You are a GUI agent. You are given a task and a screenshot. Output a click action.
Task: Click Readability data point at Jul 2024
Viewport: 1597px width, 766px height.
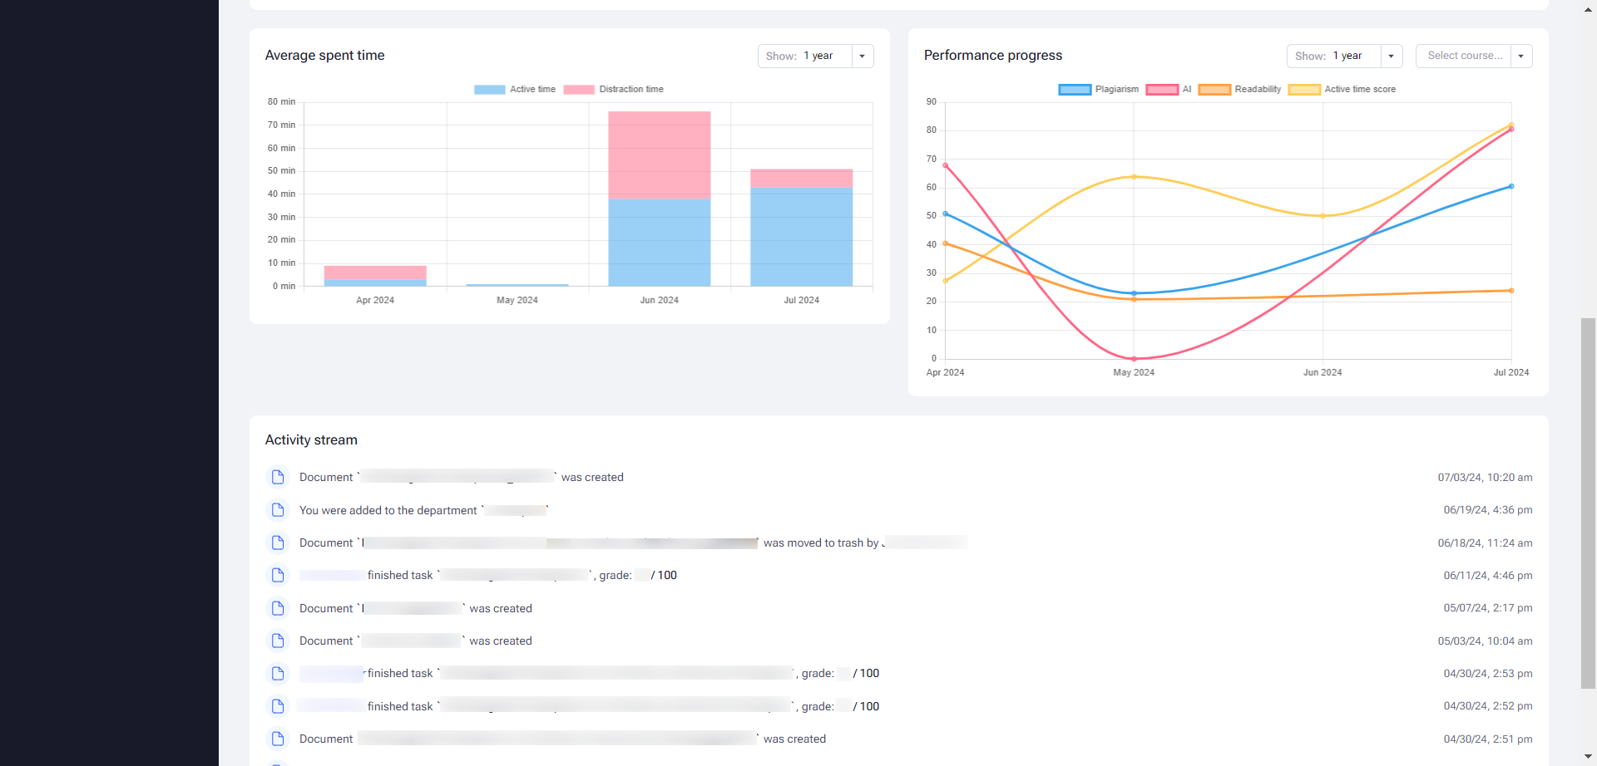click(x=1511, y=291)
